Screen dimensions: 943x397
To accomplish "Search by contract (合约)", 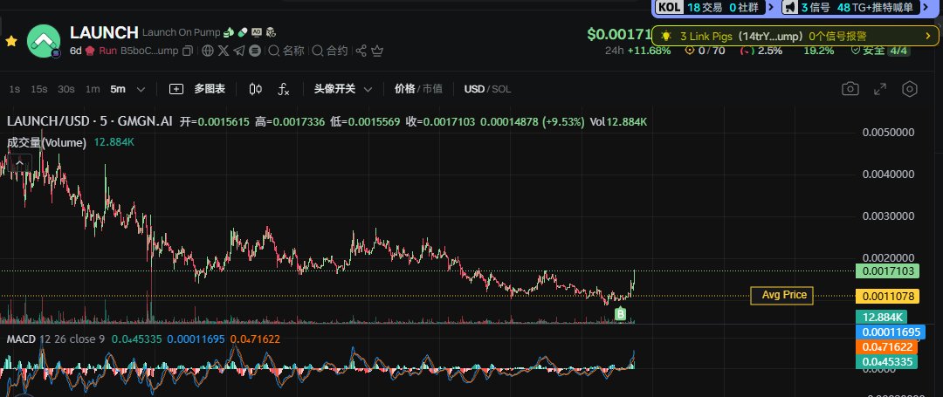I will (330, 51).
